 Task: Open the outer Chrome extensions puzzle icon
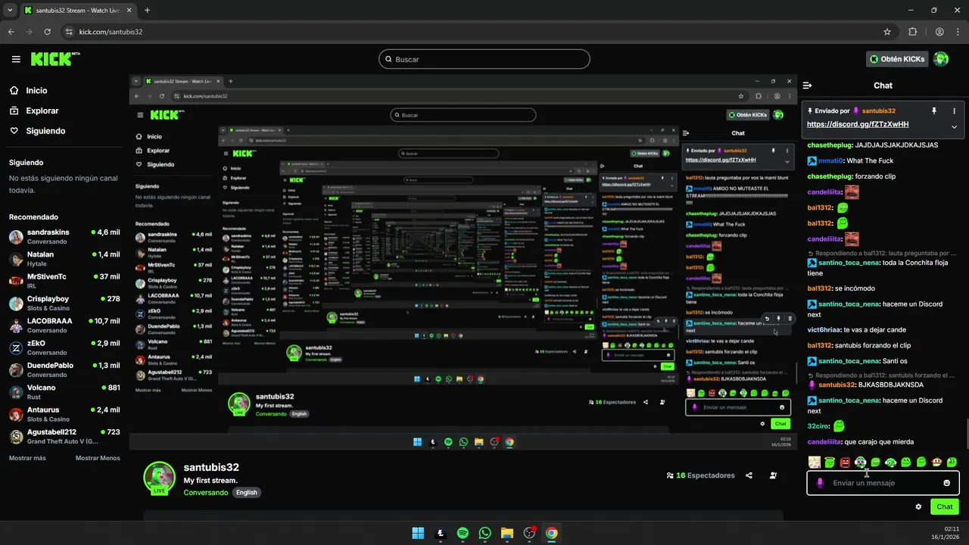(912, 32)
